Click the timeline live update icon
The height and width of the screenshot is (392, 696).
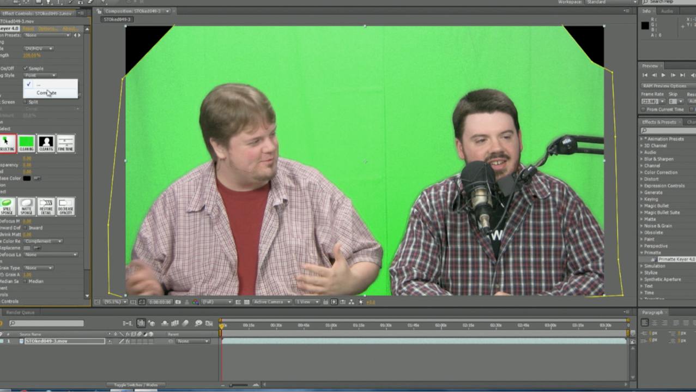coord(141,323)
